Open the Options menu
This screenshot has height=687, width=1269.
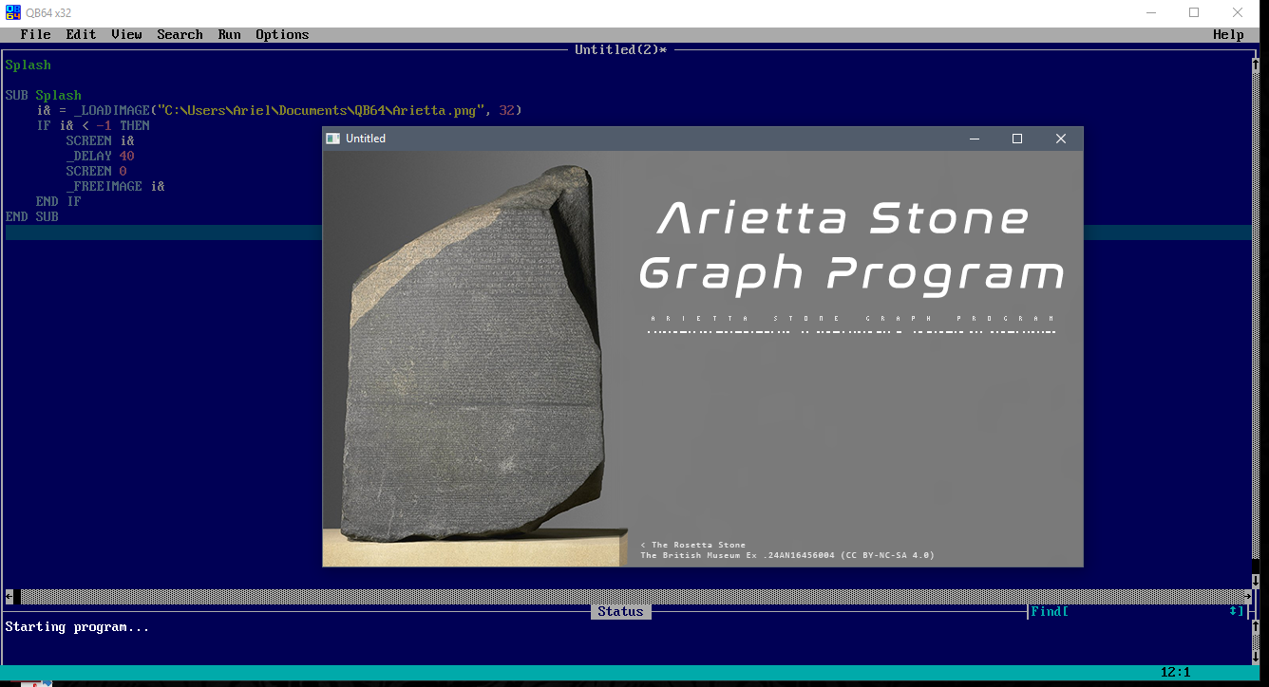tap(282, 34)
